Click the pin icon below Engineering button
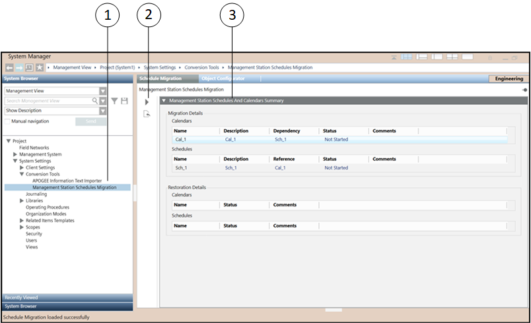Viewport: 531px width, 323px height. click(x=524, y=89)
